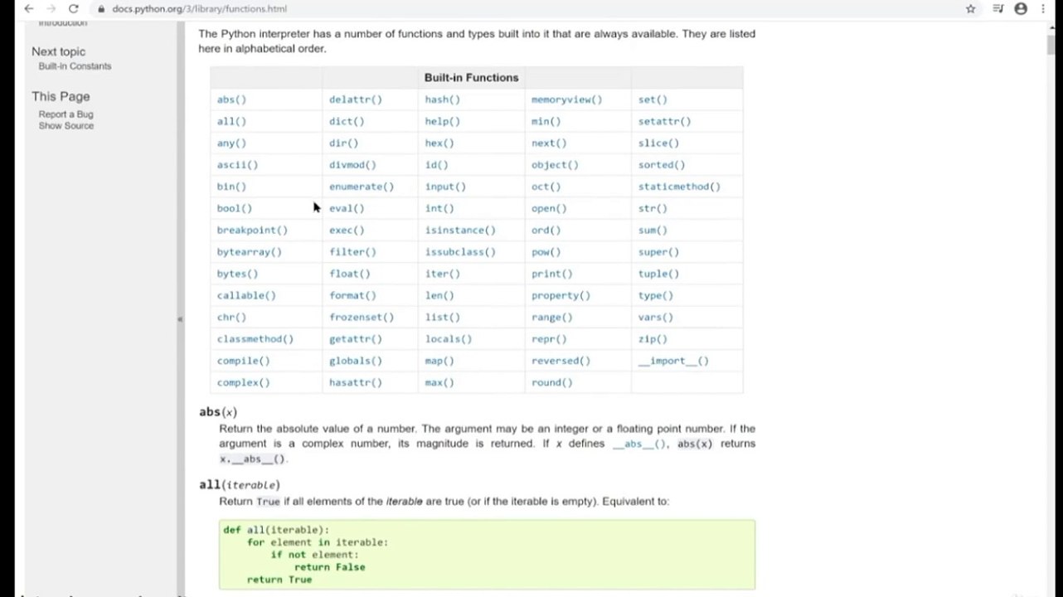
Task: Open the hasattr() function link
Action: 356,382
